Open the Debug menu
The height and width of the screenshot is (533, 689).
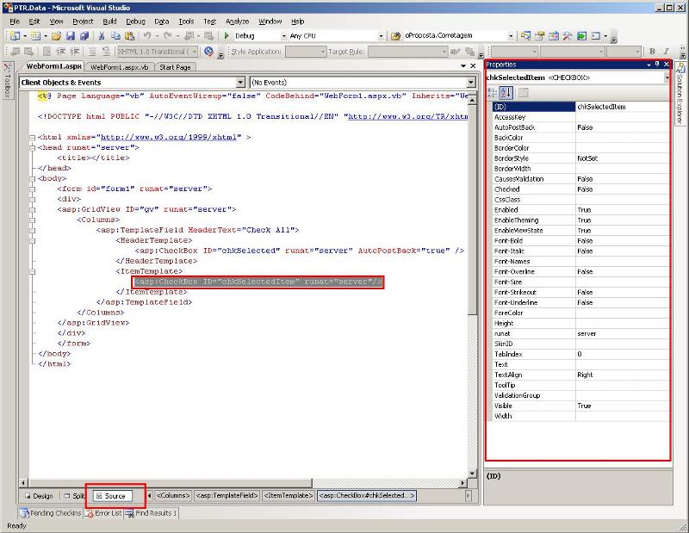pos(135,21)
